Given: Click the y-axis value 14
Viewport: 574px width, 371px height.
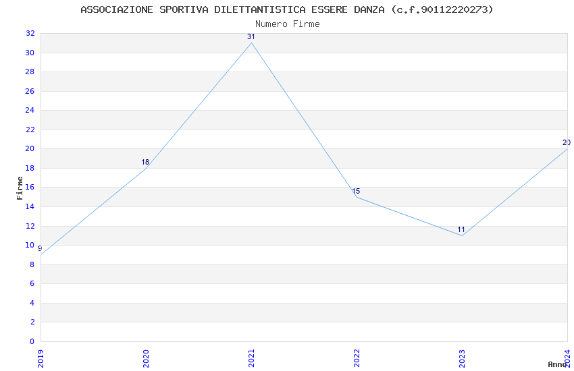Looking at the screenshot, I should pos(30,206).
